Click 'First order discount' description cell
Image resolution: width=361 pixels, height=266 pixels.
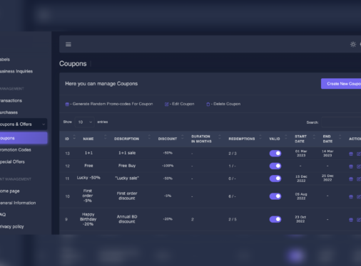[x=127, y=196]
